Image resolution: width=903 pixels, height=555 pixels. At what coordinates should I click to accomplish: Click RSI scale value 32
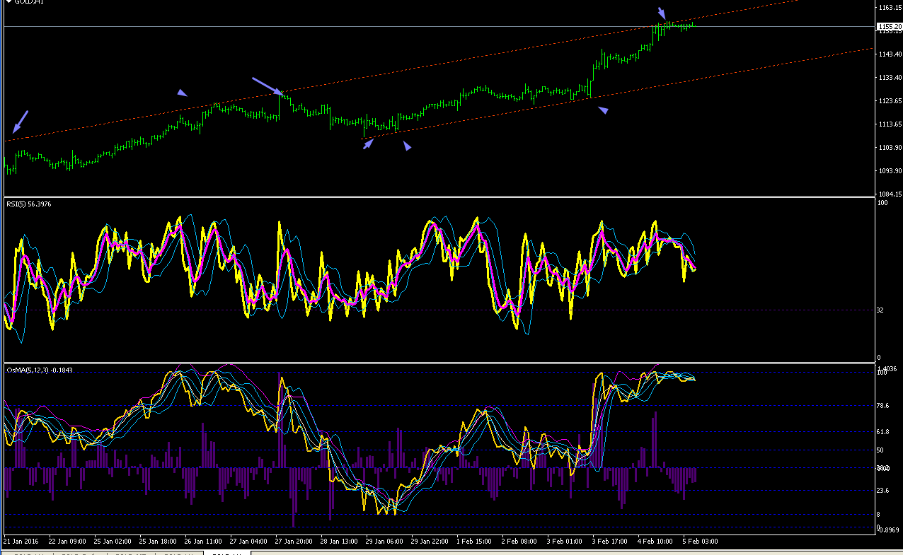[x=881, y=310]
